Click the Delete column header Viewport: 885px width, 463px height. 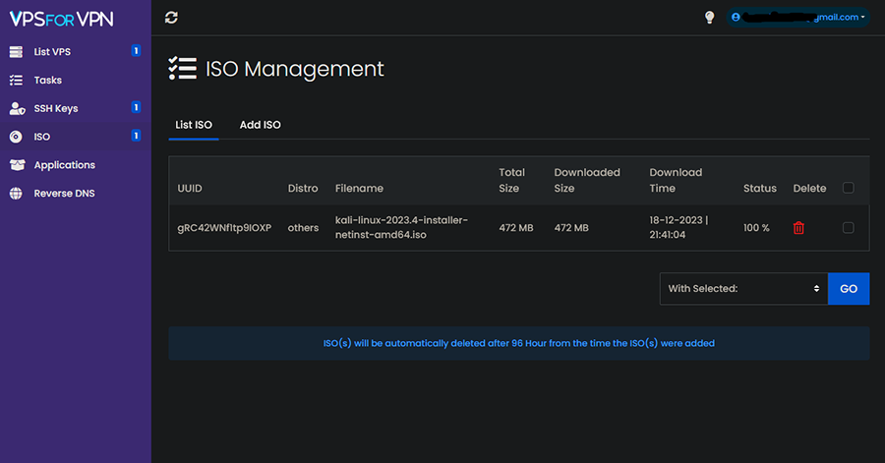pos(809,189)
